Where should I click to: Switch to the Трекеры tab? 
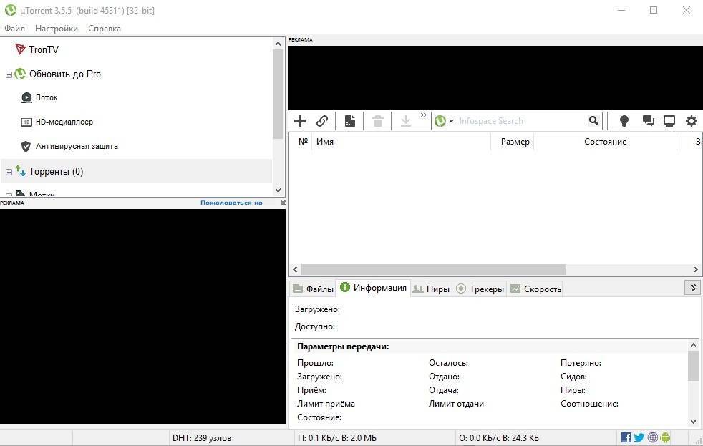tap(480, 289)
